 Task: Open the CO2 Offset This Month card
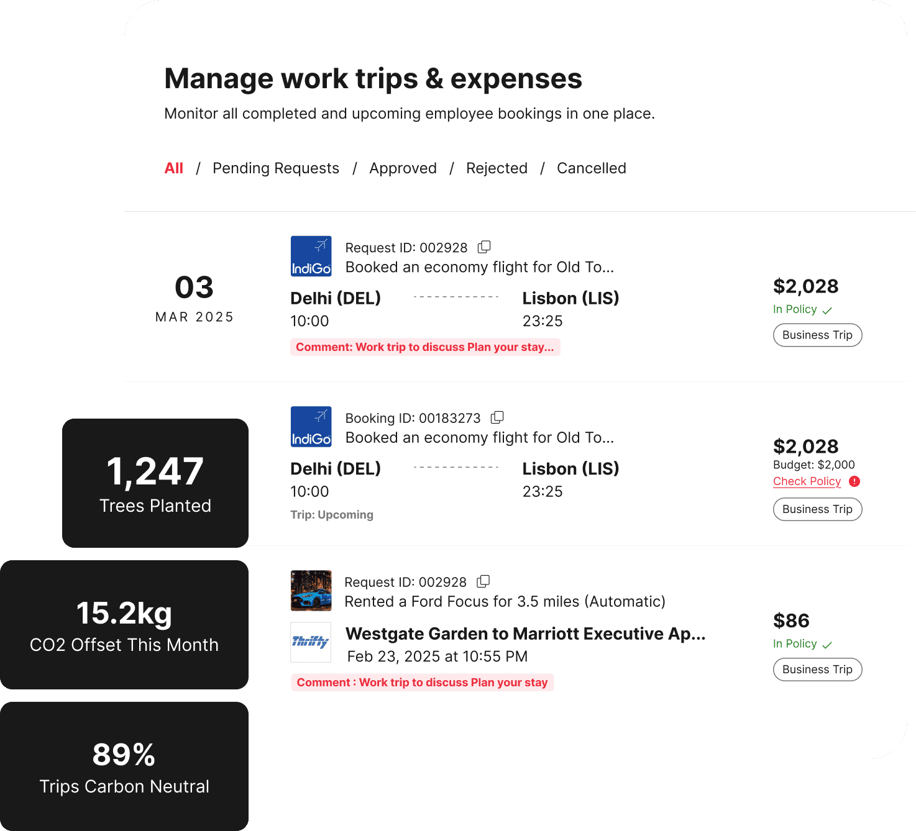click(124, 625)
